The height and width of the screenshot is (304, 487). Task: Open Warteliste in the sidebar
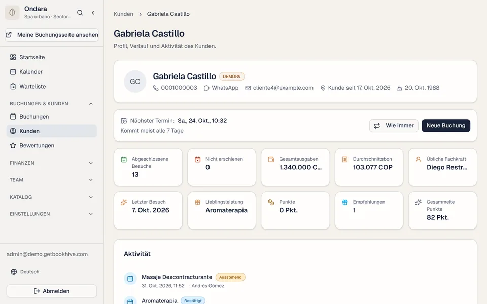pos(52,86)
